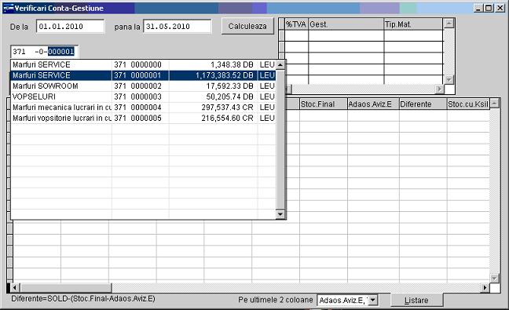Click the Stoc.cu.Ksil column header
This screenshot has width=509, height=310.
468,104
